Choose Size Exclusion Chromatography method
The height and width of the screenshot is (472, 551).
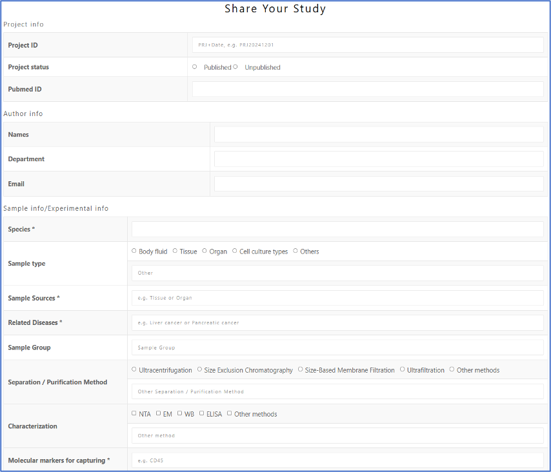pyautogui.click(x=199, y=369)
